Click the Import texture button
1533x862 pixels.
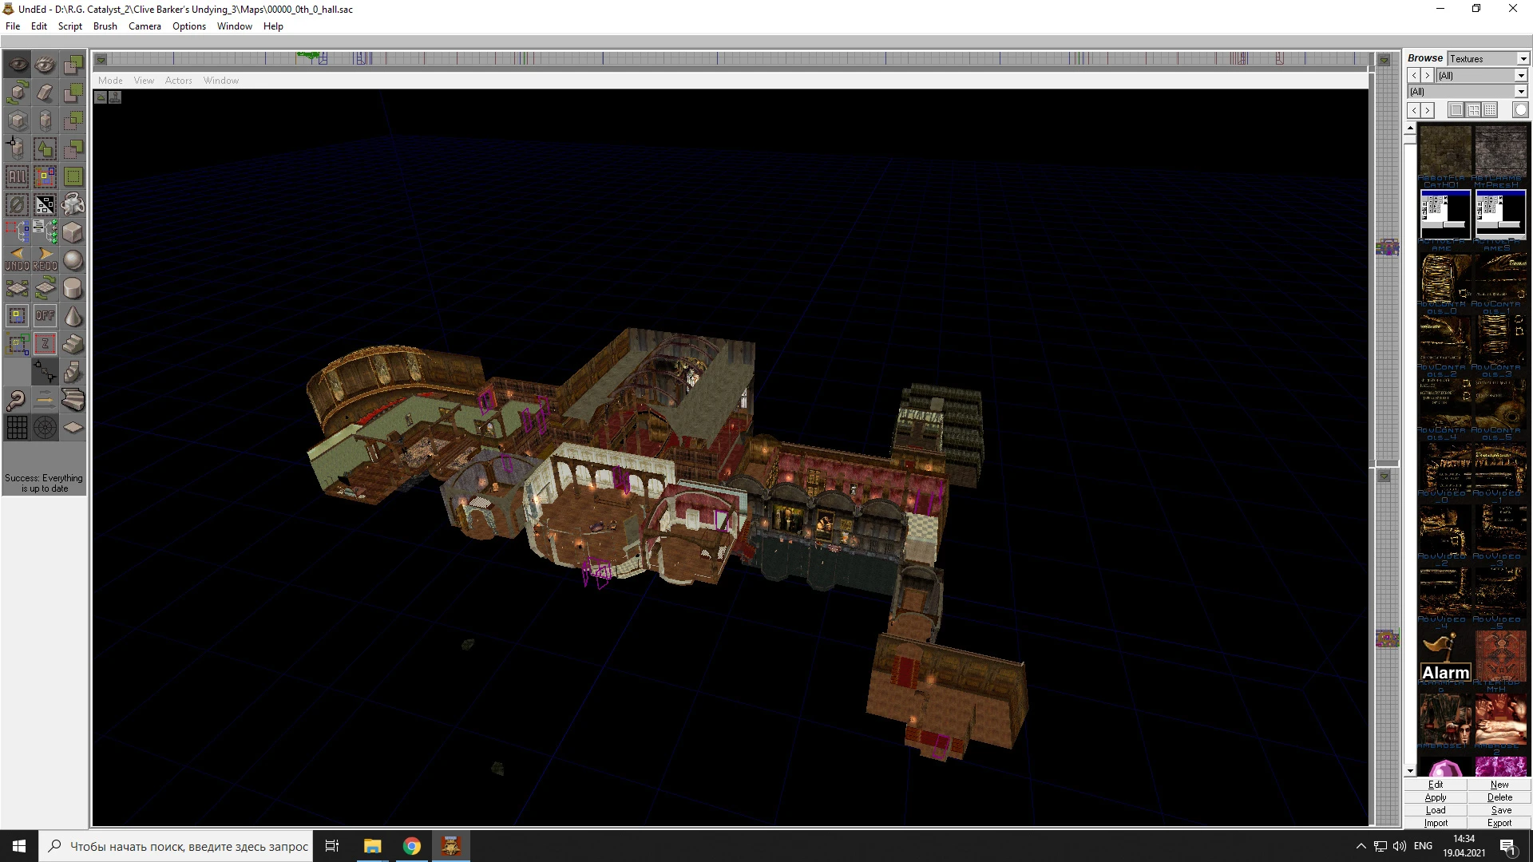(x=1435, y=823)
